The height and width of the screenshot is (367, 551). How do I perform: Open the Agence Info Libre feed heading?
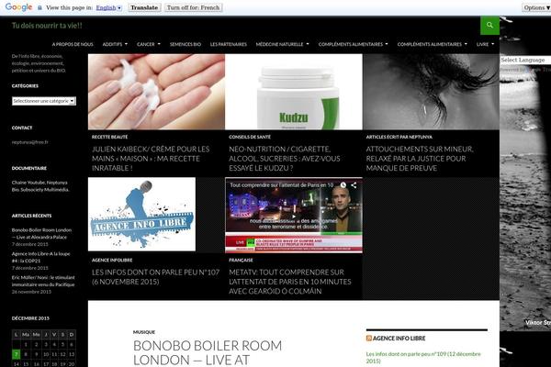tap(399, 339)
